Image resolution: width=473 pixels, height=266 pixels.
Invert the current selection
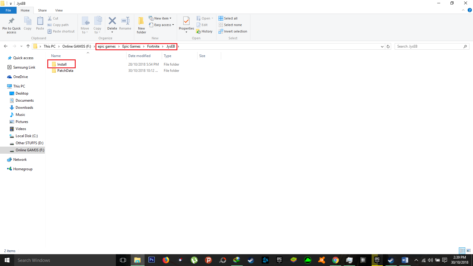click(233, 31)
